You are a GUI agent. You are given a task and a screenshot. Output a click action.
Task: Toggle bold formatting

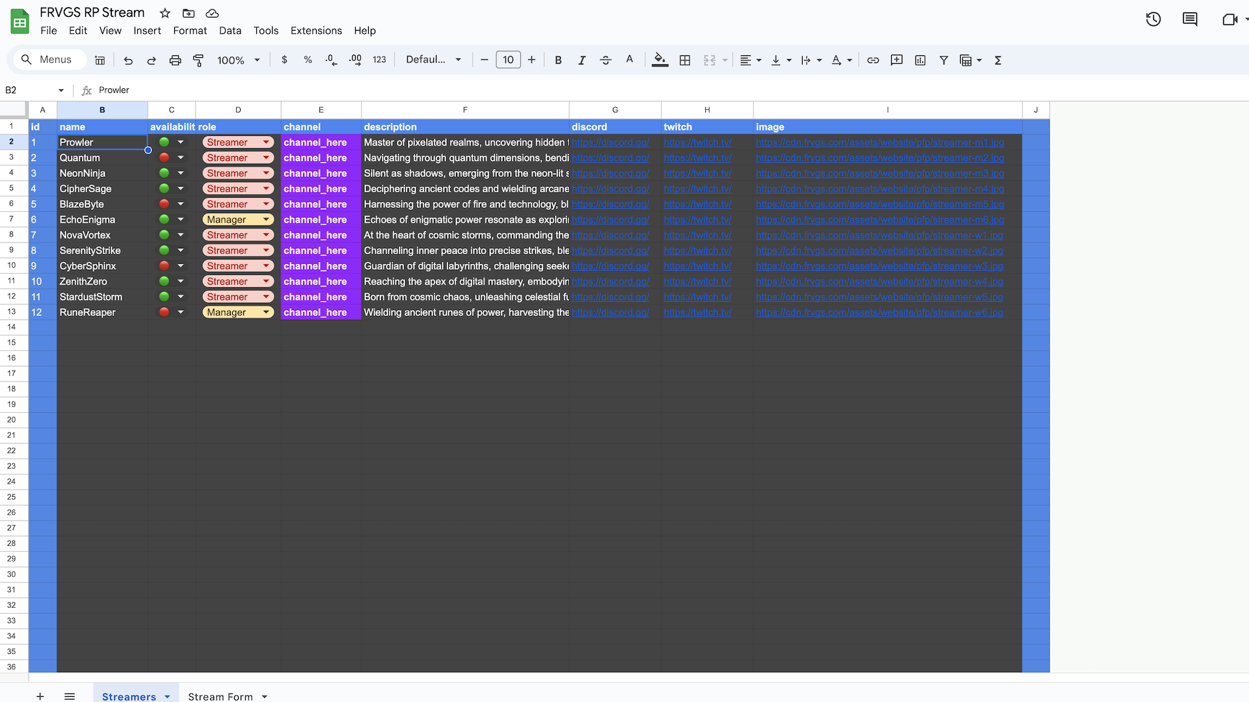pos(558,60)
